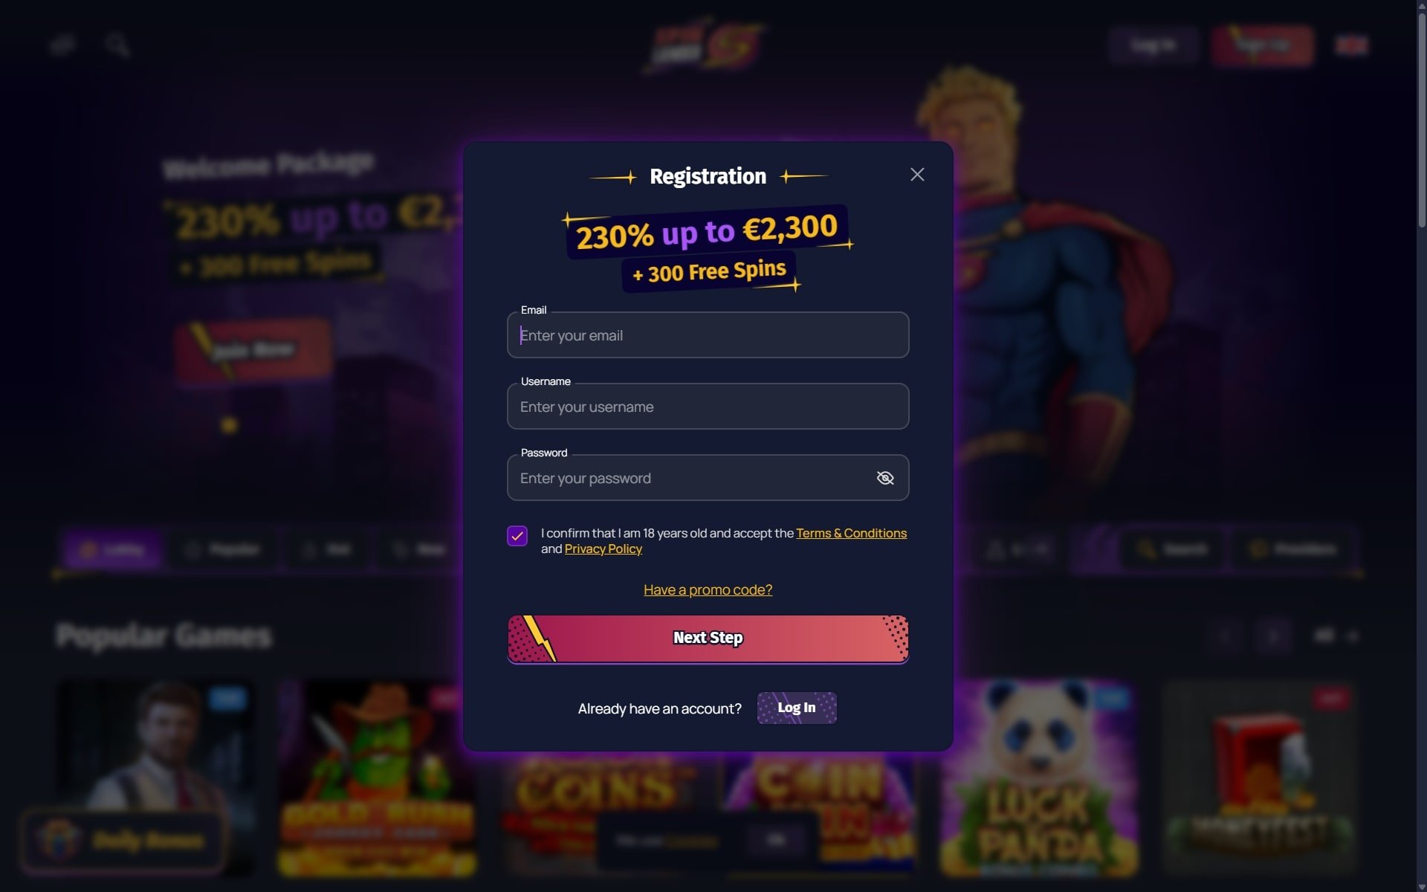Close the Registration dialog
This screenshot has width=1427, height=892.
pyautogui.click(x=917, y=175)
